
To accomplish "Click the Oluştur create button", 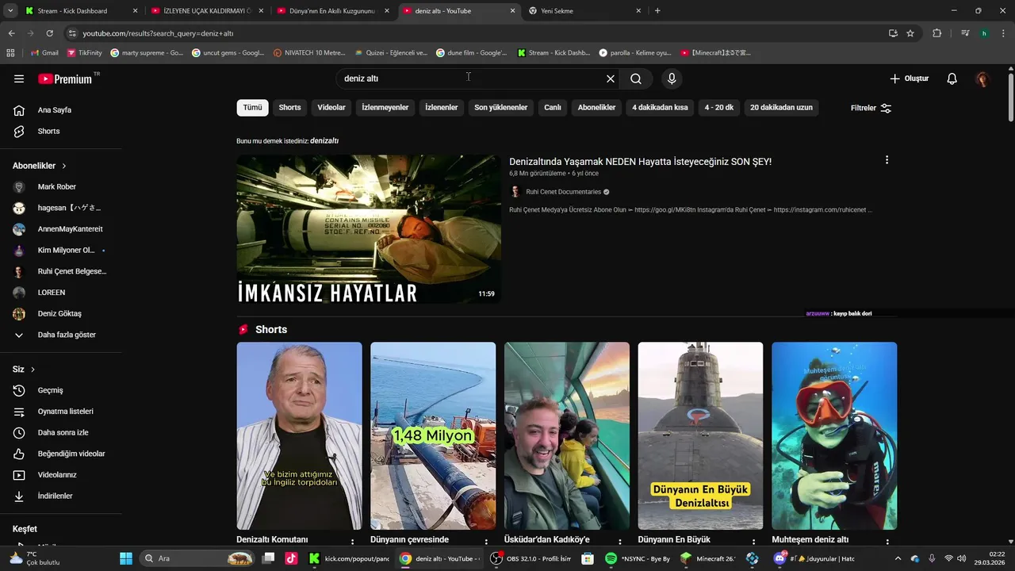I will 909,79.
